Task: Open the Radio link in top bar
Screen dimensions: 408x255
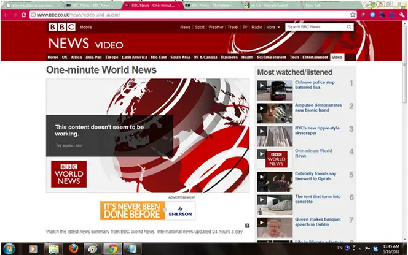Action: pyautogui.click(x=257, y=27)
